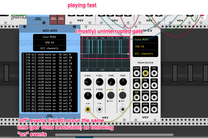Click the MIDI-MON module title
This screenshot has height=139, width=208.
[x=50, y=31]
